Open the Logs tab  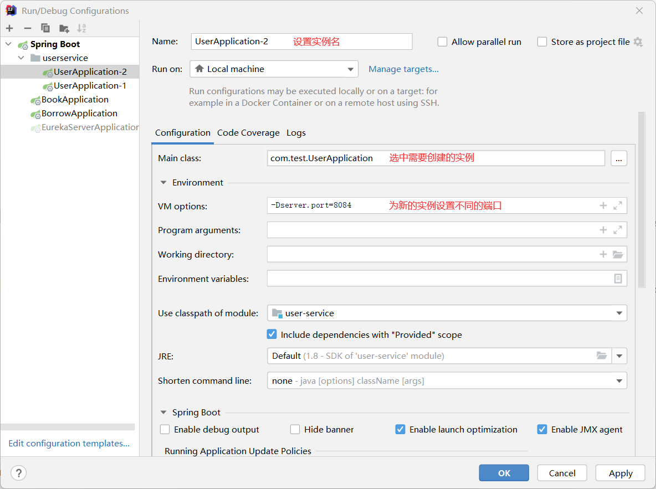coord(296,133)
